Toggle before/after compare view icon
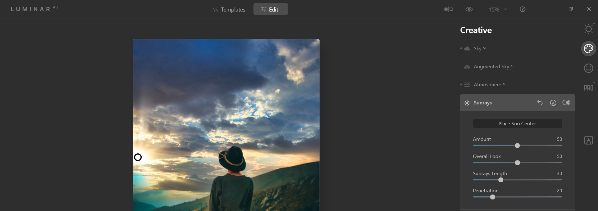 tap(448, 9)
